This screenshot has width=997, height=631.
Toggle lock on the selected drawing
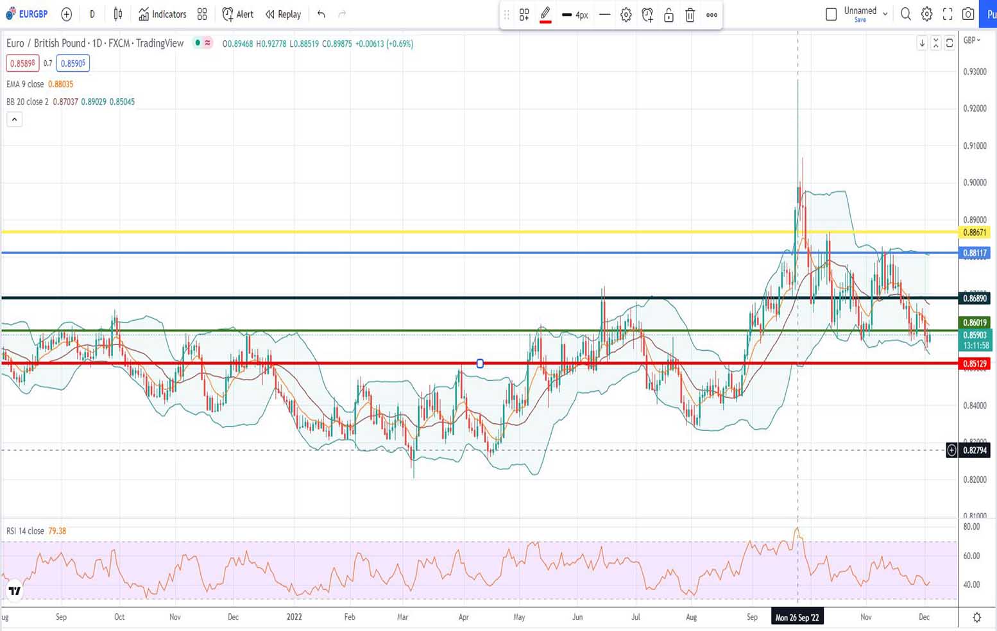[669, 15]
